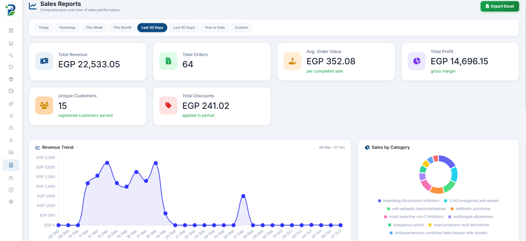Click the EGP 22,533.05 Total Revenue value

point(89,64)
